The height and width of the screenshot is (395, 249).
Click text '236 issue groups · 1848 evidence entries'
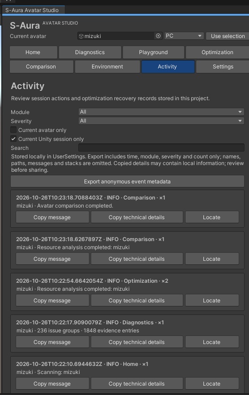pyautogui.click(x=88, y=330)
